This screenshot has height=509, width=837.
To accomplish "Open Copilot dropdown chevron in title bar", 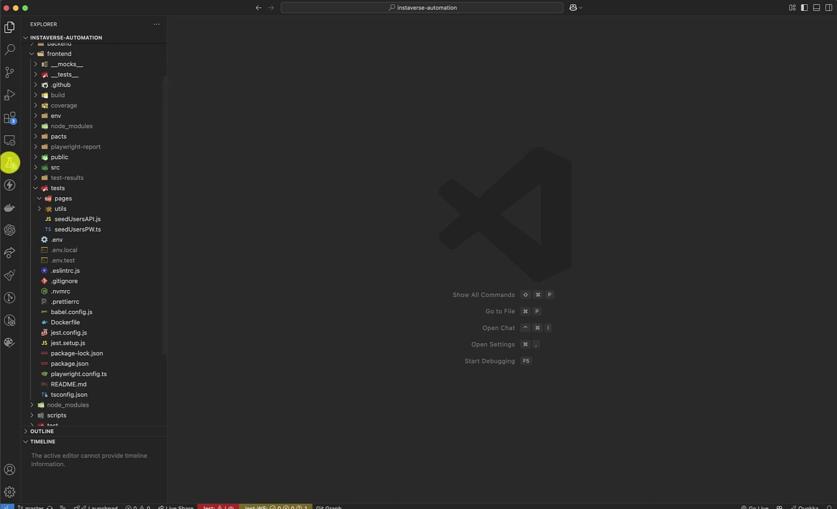I will [581, 8].
